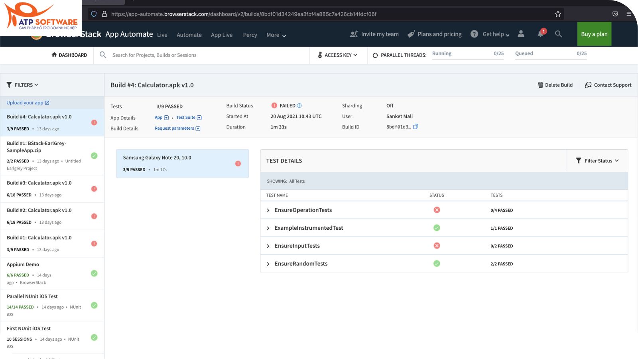
Task: Select Build #3: Calculator.apk v1.0 in the sidebar
Action: coord(52,189)
